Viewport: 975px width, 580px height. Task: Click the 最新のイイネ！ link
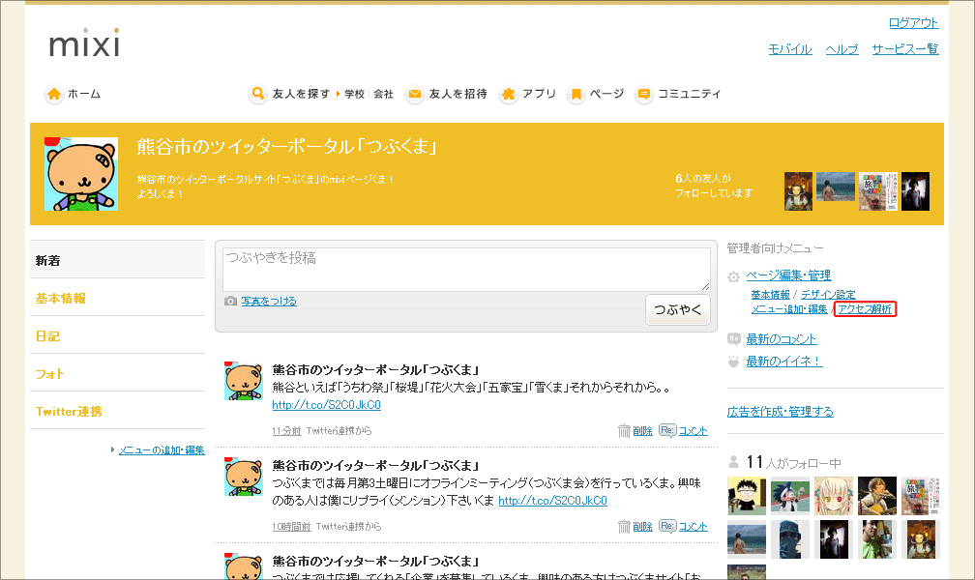click(784, 362)
